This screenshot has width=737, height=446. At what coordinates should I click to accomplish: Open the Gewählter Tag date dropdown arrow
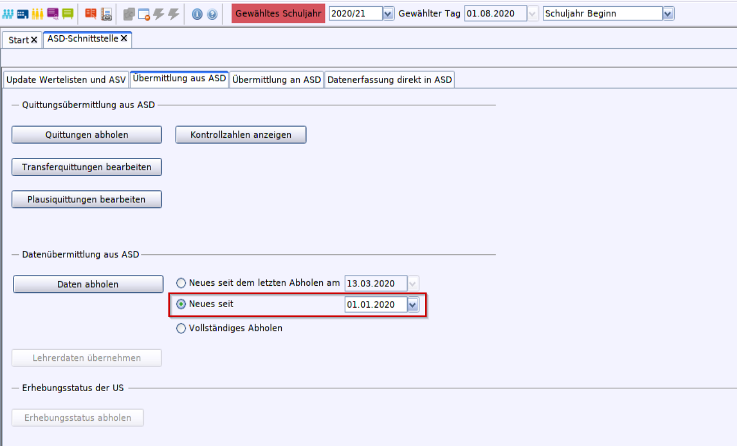(x=533, y=14)
